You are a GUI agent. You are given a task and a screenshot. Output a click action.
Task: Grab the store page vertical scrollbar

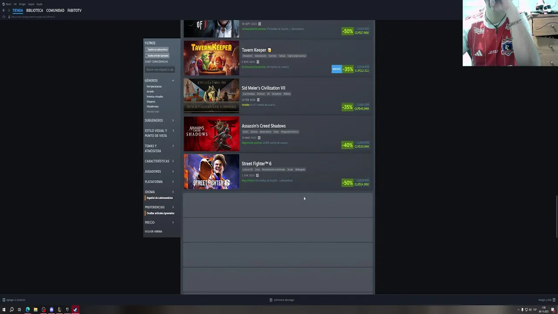(556, 217)
